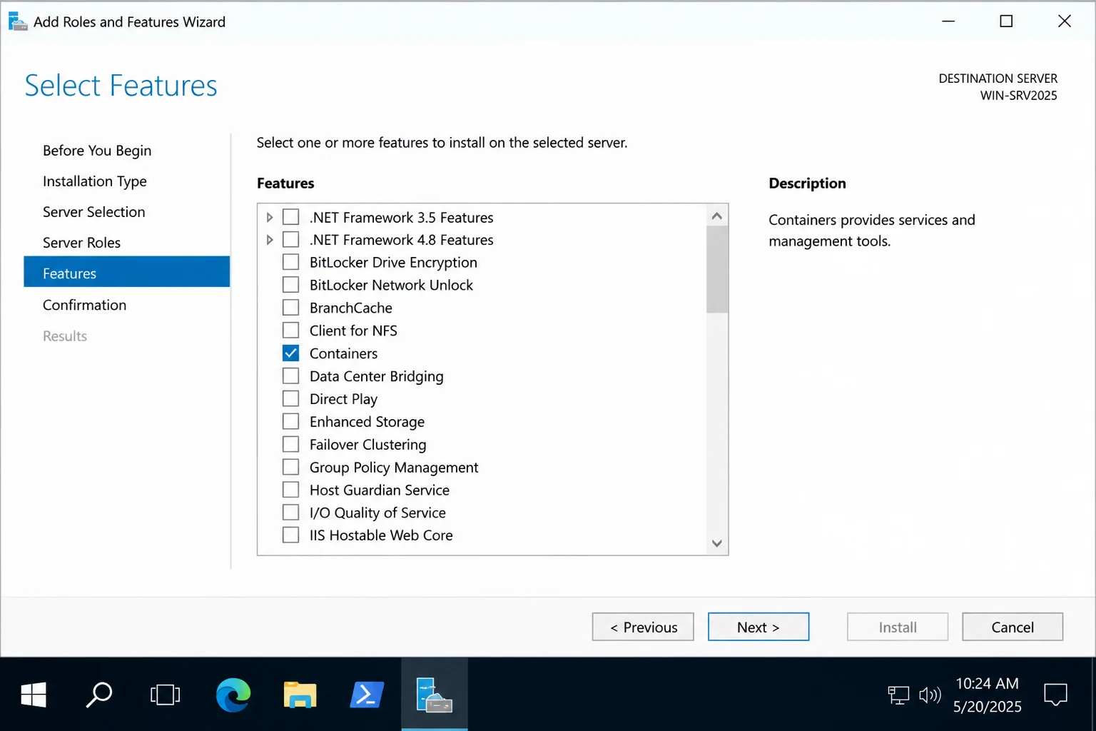
Task: Check I/O Quality of Service box
Action: coord(290,513)
